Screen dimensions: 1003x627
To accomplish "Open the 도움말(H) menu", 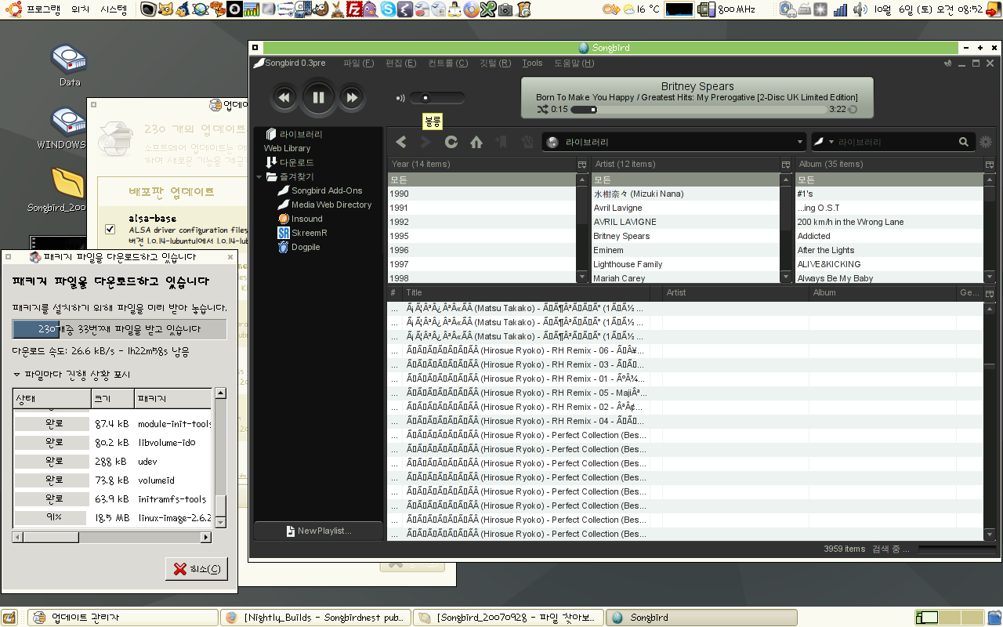I will 574,63.
